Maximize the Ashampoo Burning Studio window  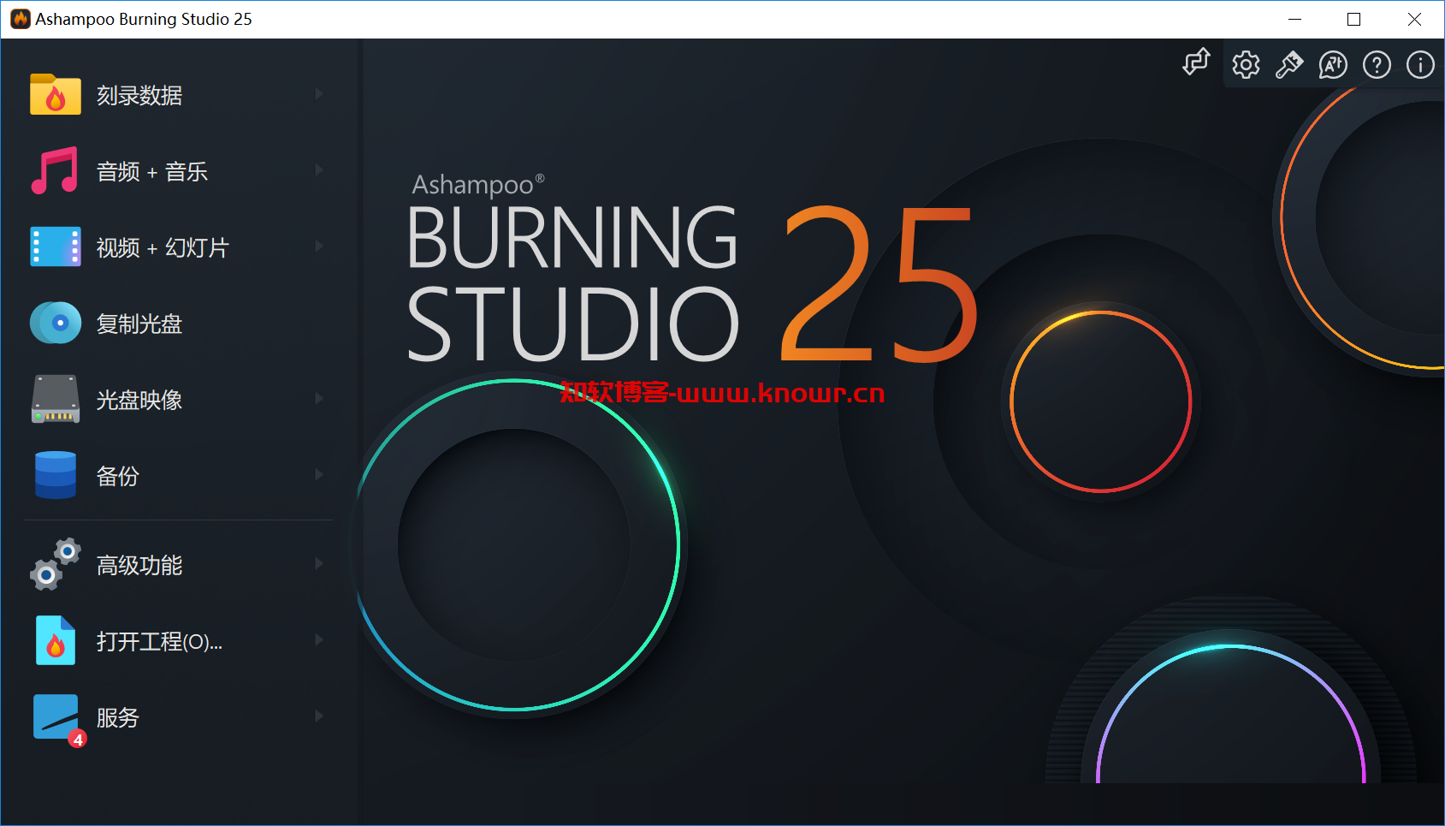(1353, 19)
